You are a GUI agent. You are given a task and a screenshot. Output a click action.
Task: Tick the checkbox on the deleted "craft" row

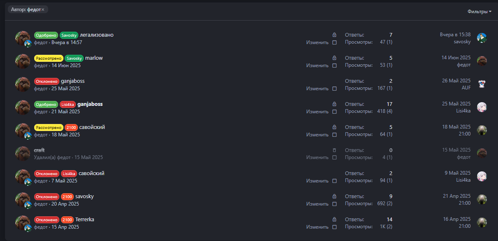[334, 158]
